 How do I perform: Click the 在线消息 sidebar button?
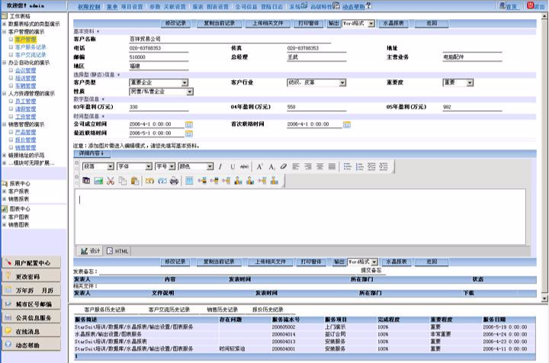31,331
